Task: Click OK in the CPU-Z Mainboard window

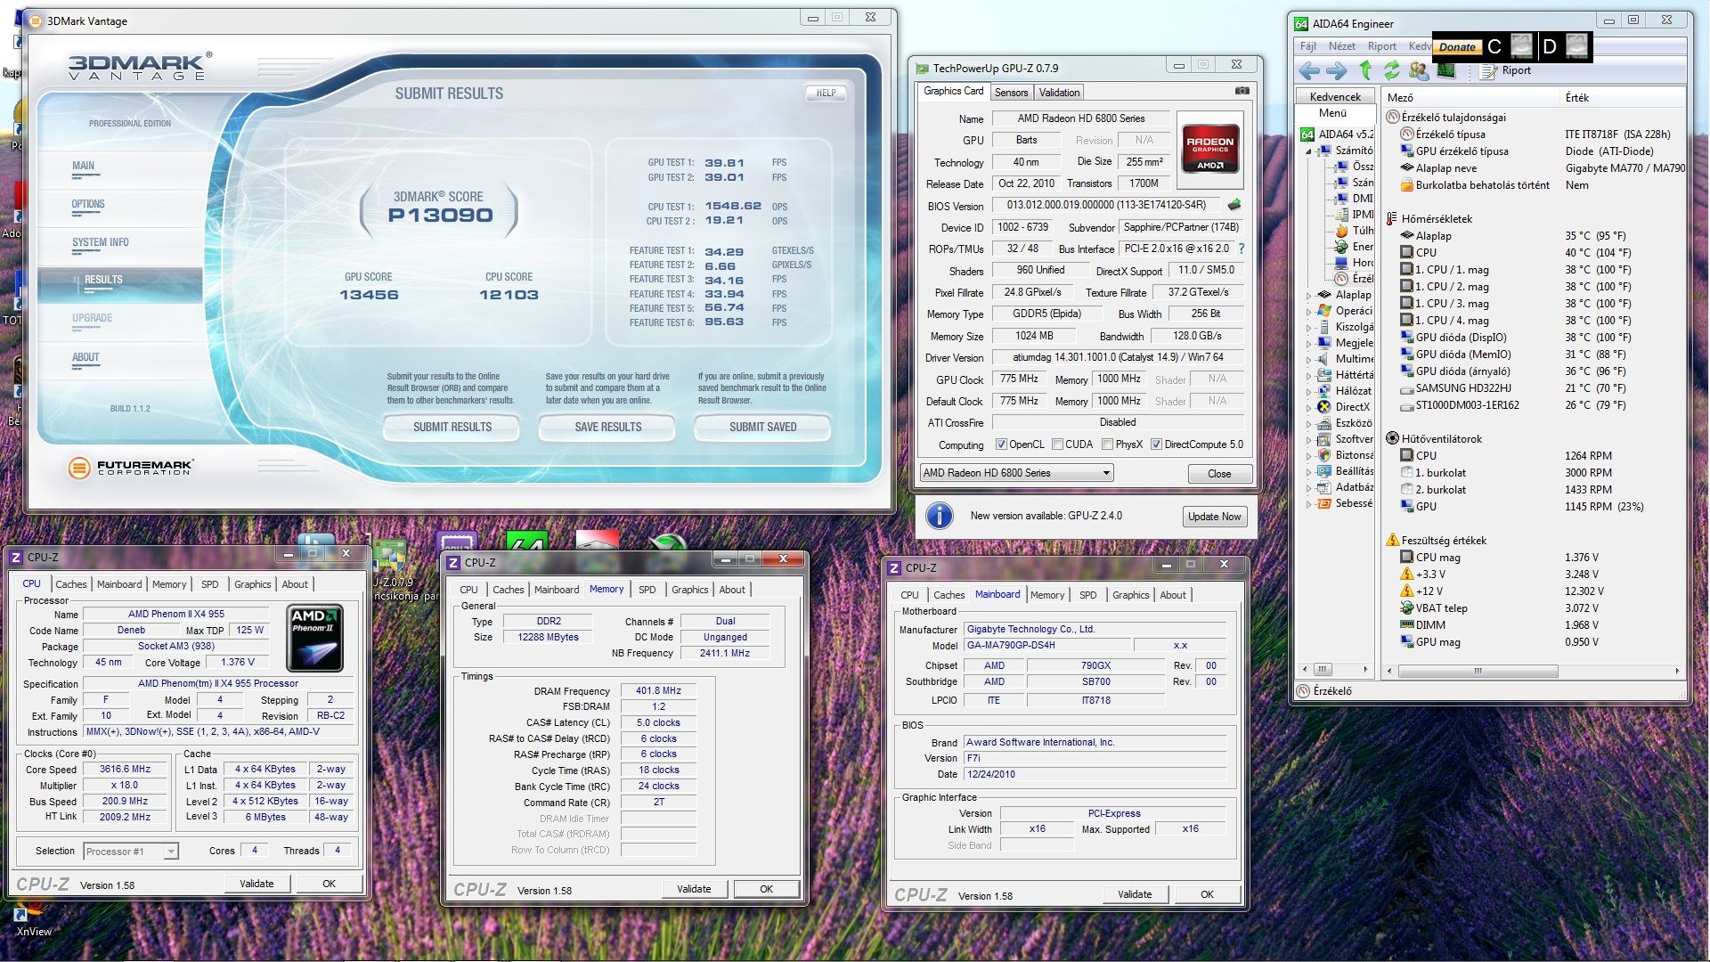Action: (1207, 894)
